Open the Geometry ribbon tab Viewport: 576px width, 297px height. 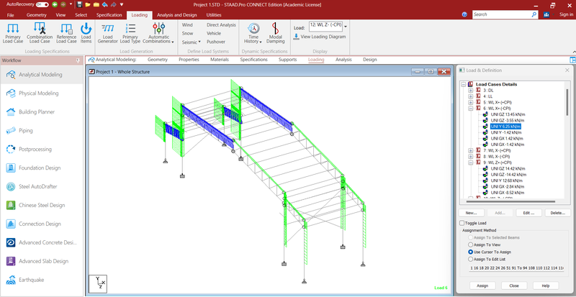37,15
